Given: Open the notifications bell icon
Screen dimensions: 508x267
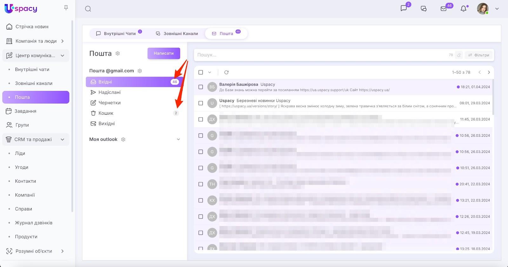Looking at the screenshot, I should (x=464, y=9).
